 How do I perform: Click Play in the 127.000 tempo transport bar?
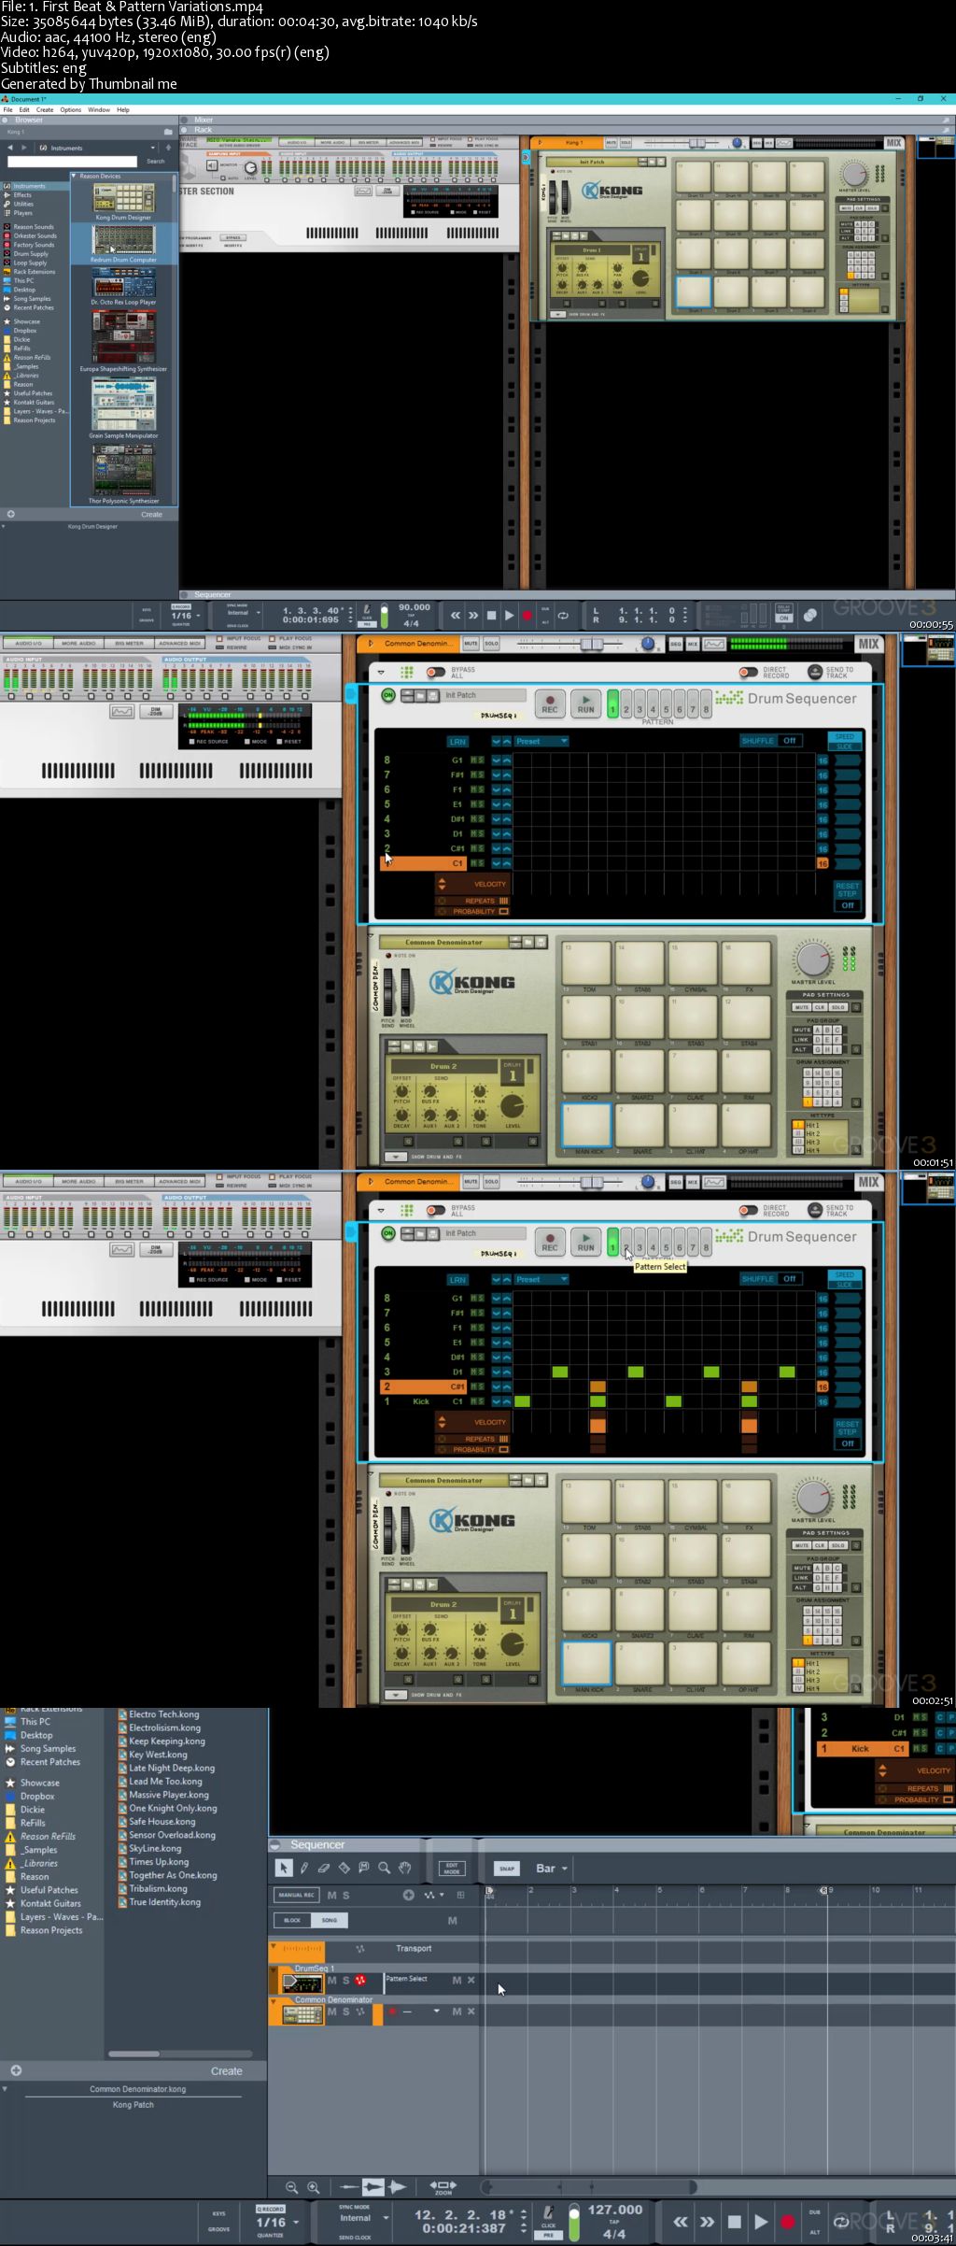tap(761, 2222)
